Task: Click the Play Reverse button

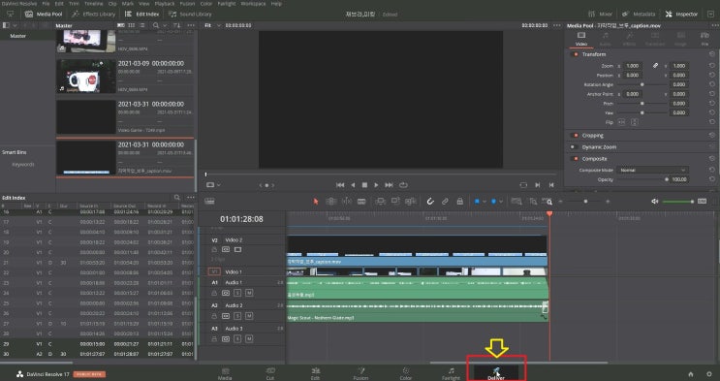Action: point(353,185)
